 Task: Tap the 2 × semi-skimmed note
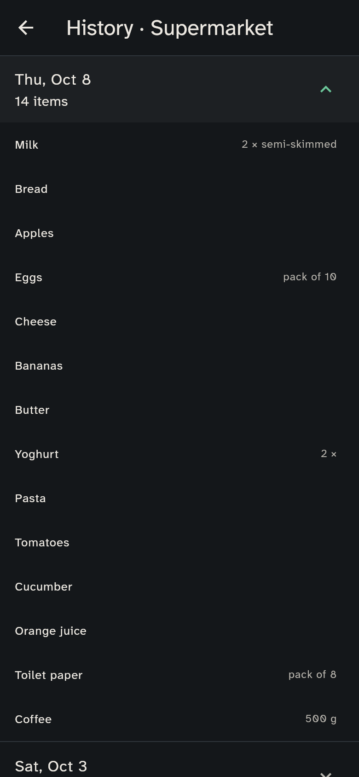click(289, 144)
